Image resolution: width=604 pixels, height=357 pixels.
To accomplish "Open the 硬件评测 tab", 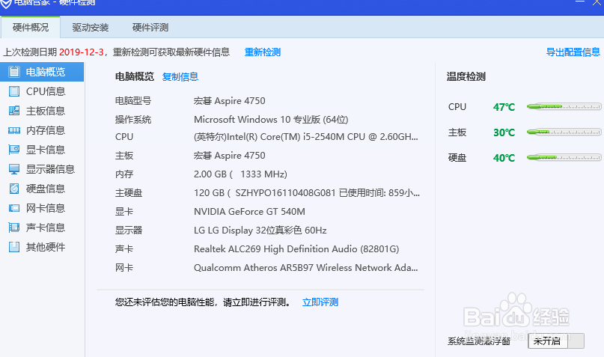I will coord(150,28).
